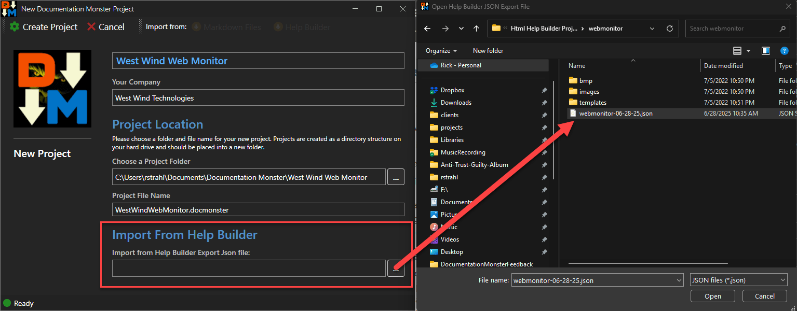Click the green Ready status indicator

click(7, 303)
